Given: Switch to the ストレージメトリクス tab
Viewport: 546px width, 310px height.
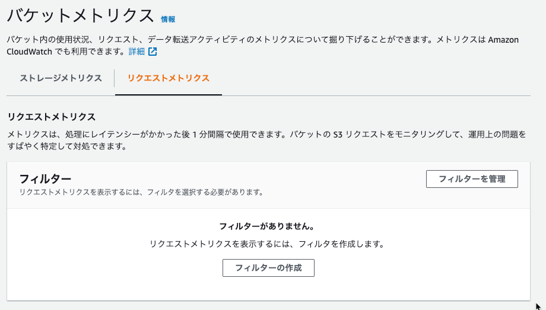Looking at the screenshot, I should click(x=61, y=78).
